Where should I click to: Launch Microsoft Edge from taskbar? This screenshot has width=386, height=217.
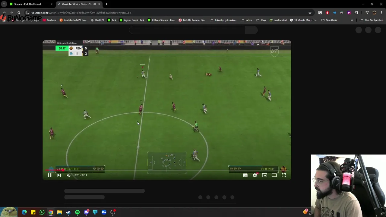(x=24, y=212)
